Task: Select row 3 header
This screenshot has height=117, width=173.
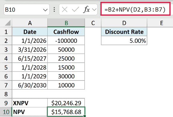Action: point(6,49)
